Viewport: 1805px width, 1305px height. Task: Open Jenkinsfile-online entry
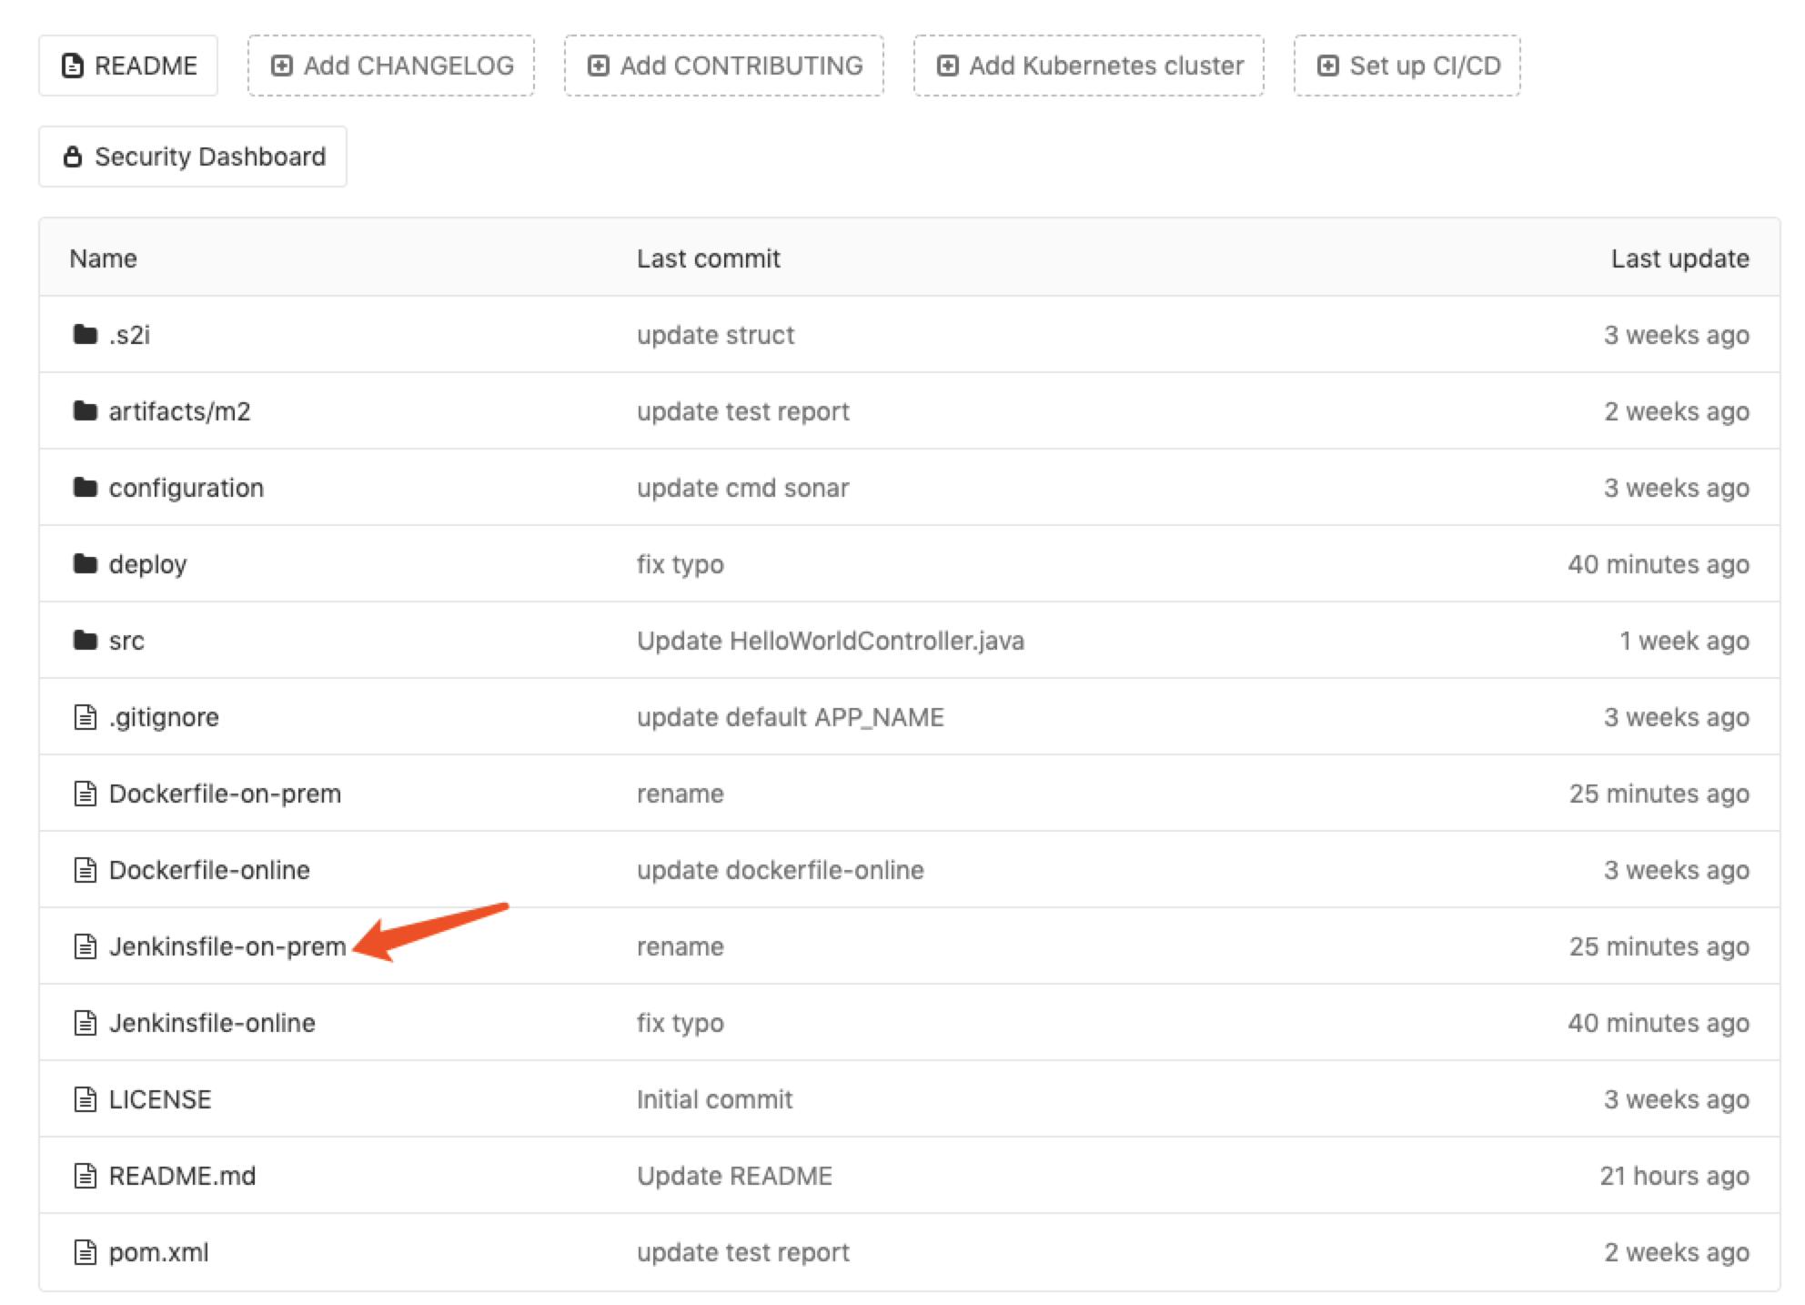211,1023
